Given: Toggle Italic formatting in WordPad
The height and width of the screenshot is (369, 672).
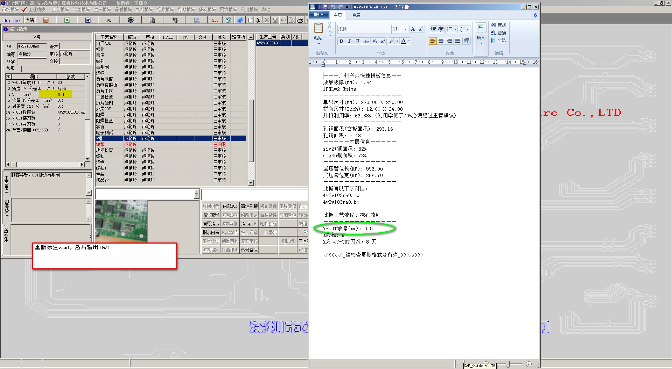Looking at the screenshot, I should (349, 41).
